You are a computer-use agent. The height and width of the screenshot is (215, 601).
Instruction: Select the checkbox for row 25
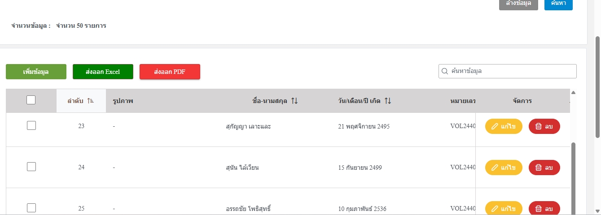coord(31,208)
